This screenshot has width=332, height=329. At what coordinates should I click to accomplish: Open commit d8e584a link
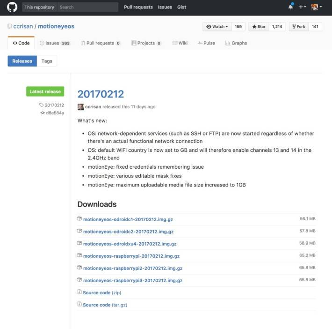[55, 113]
